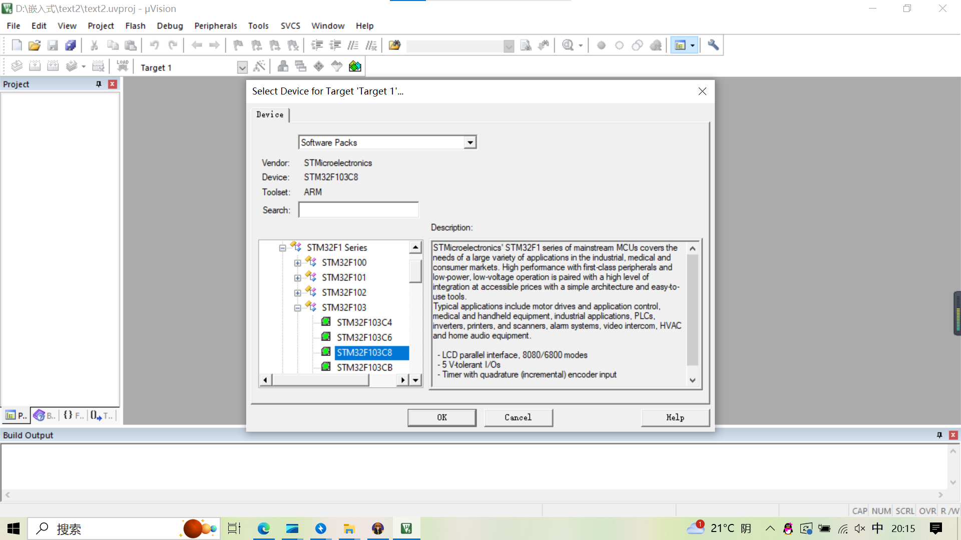Click the Save All icon
Image resolution: width=961 pixels, height=540 pixels.
tap(71, 45)
